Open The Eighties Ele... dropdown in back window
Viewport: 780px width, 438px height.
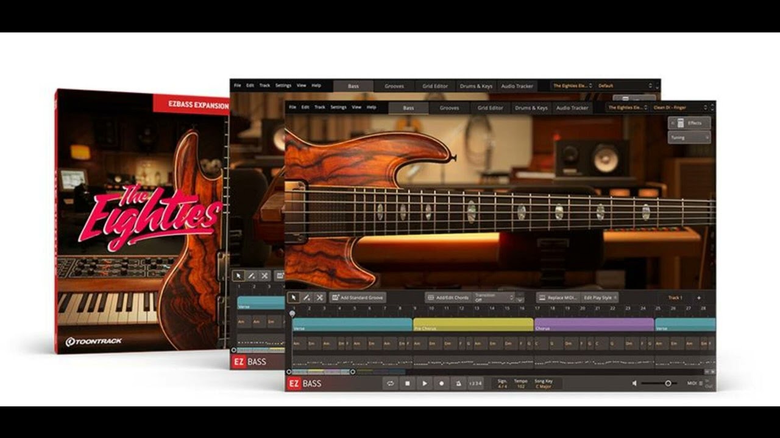tap(572, 86)
